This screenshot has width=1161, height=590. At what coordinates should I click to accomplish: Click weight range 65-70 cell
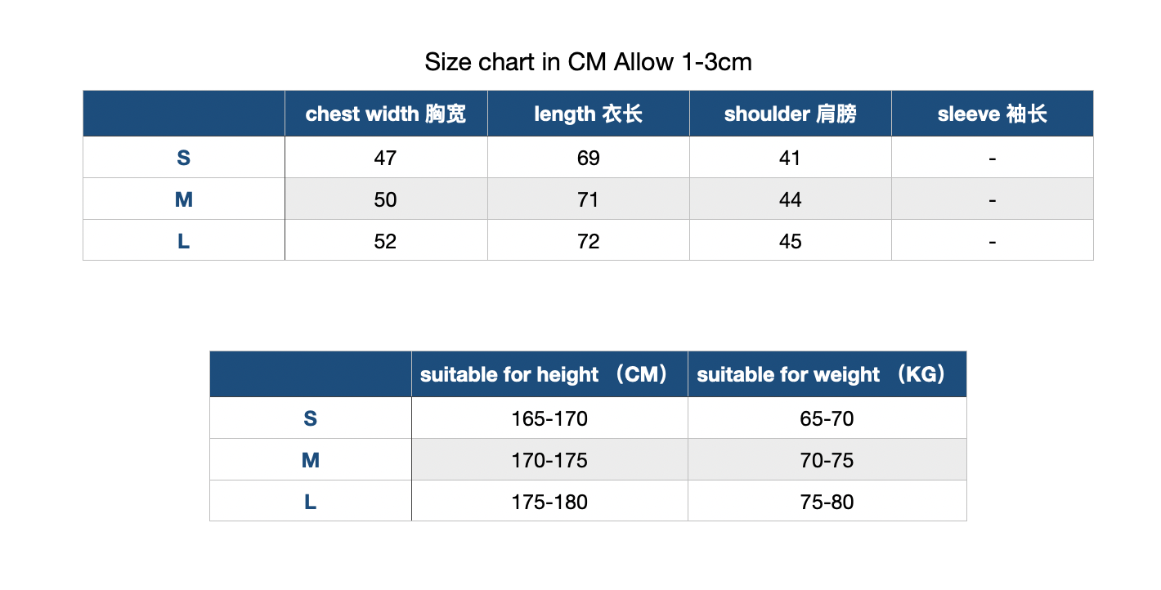(827, 418)
